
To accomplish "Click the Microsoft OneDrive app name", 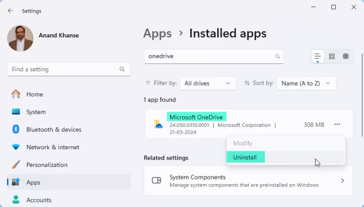I will tap(196, 117).
